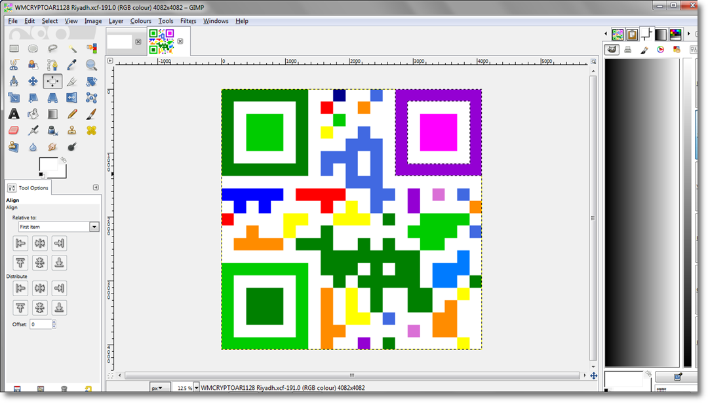Open the Windows menu
708x403 pixels.
click(216, 21)
